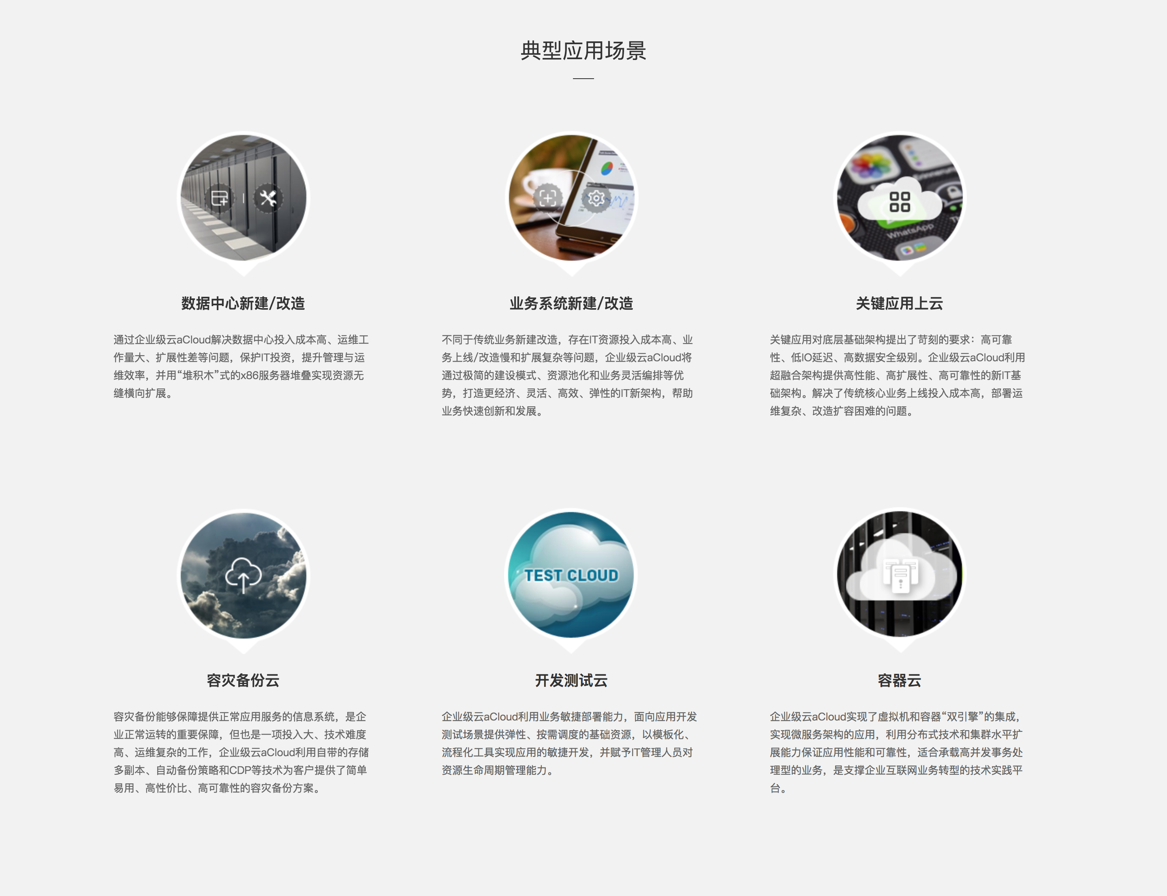This screenshot has height=896, width=1167.
Task: Click the four-squares grid icon in cloud
Action: click(900, 201)
